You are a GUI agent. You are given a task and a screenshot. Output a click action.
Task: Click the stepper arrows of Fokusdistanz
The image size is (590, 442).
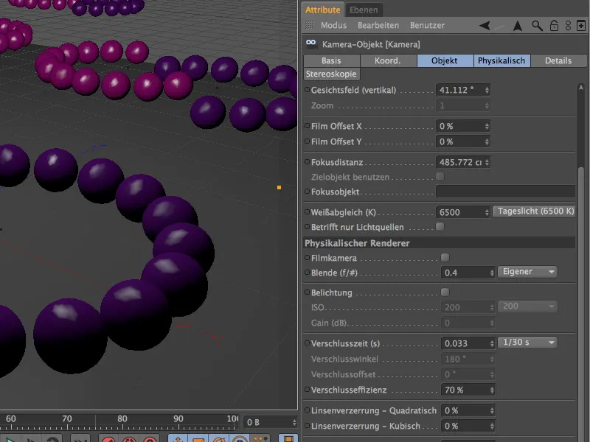(x=487, y=162)
